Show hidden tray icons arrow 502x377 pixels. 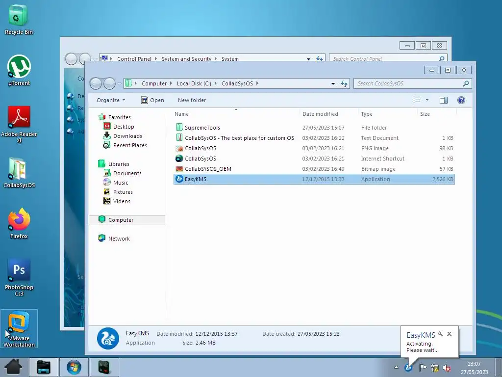point(396,367)
